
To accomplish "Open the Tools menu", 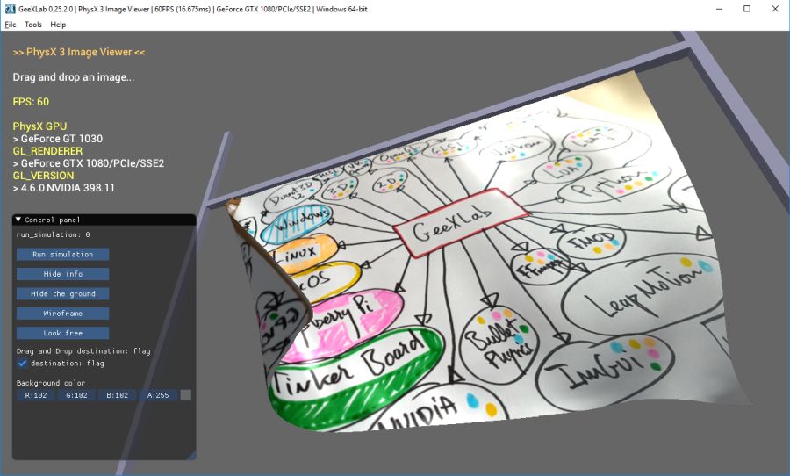I will click(33, 25).
